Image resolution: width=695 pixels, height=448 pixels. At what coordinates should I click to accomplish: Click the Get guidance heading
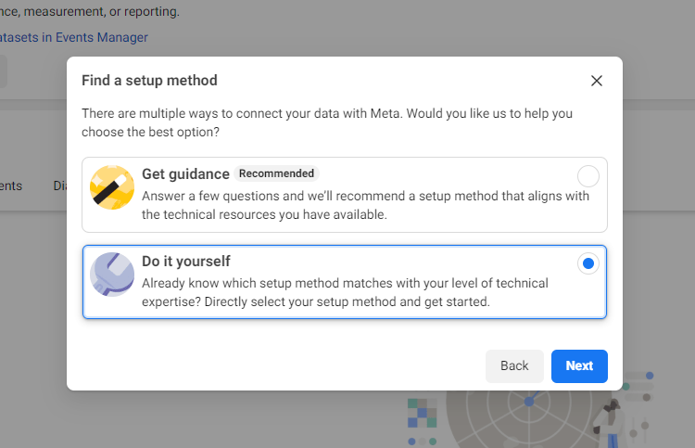click(x=185, y=173)
